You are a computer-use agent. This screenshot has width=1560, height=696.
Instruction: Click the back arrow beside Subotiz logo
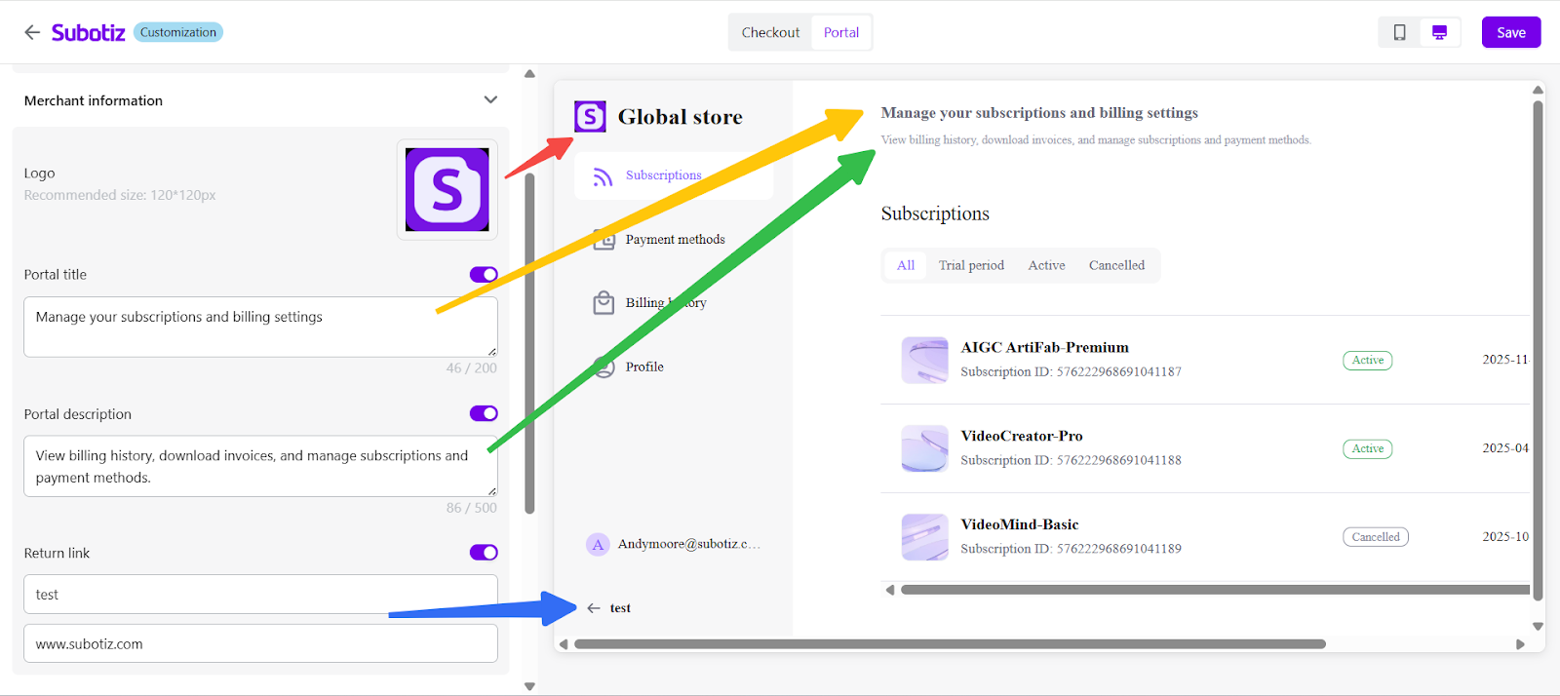tap(32, 32)
